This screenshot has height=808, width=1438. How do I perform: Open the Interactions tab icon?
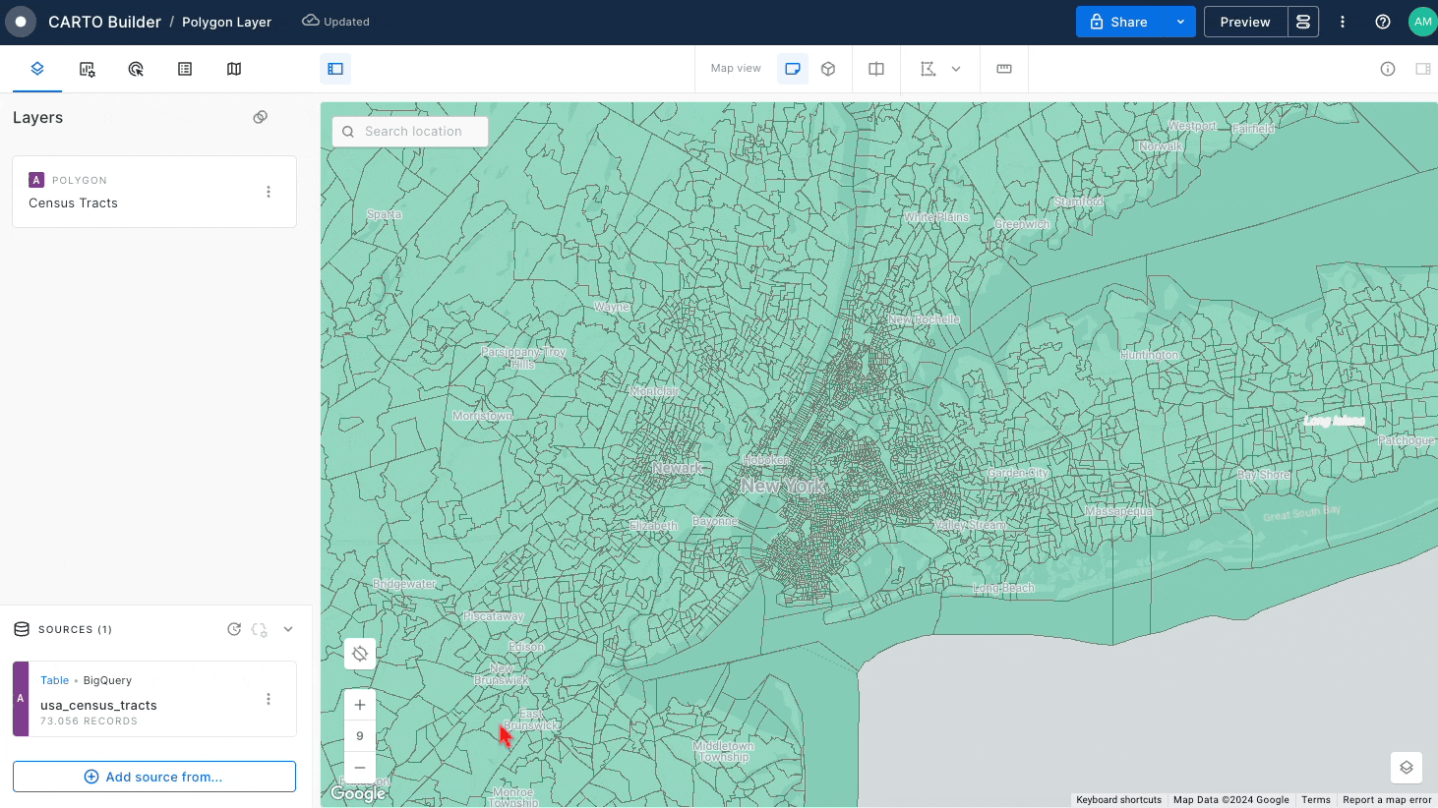[136, 69]
